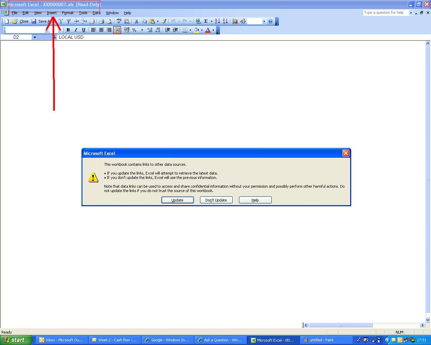Click the AutoSum icon

(x=207, y=21)
